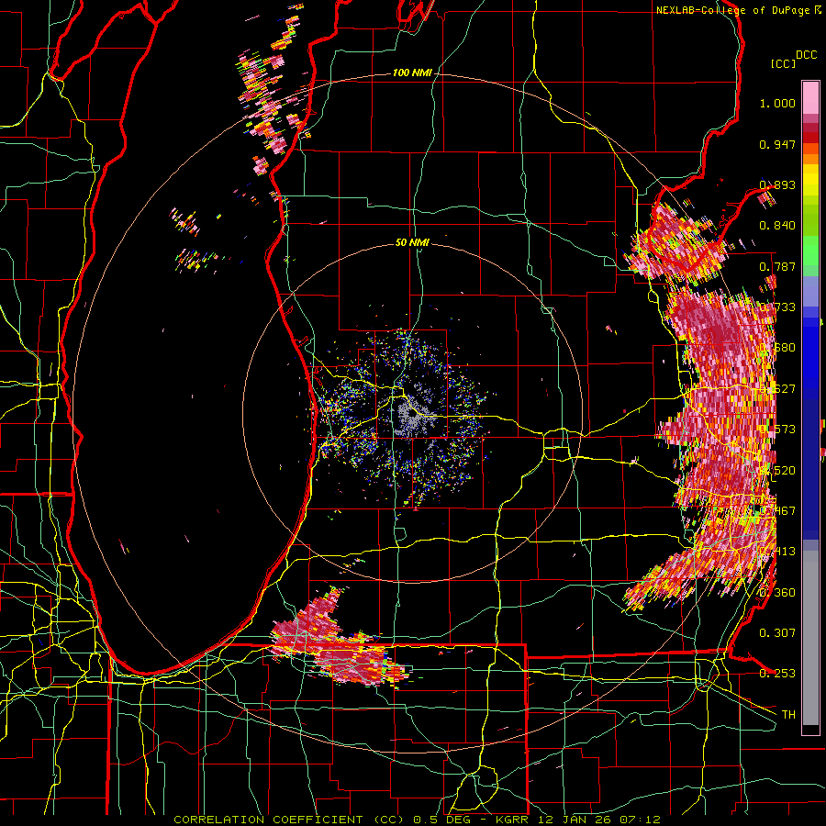Click the DCC product label above the legend
Screen dimensions: 826x826
click(x=806, y=55)
